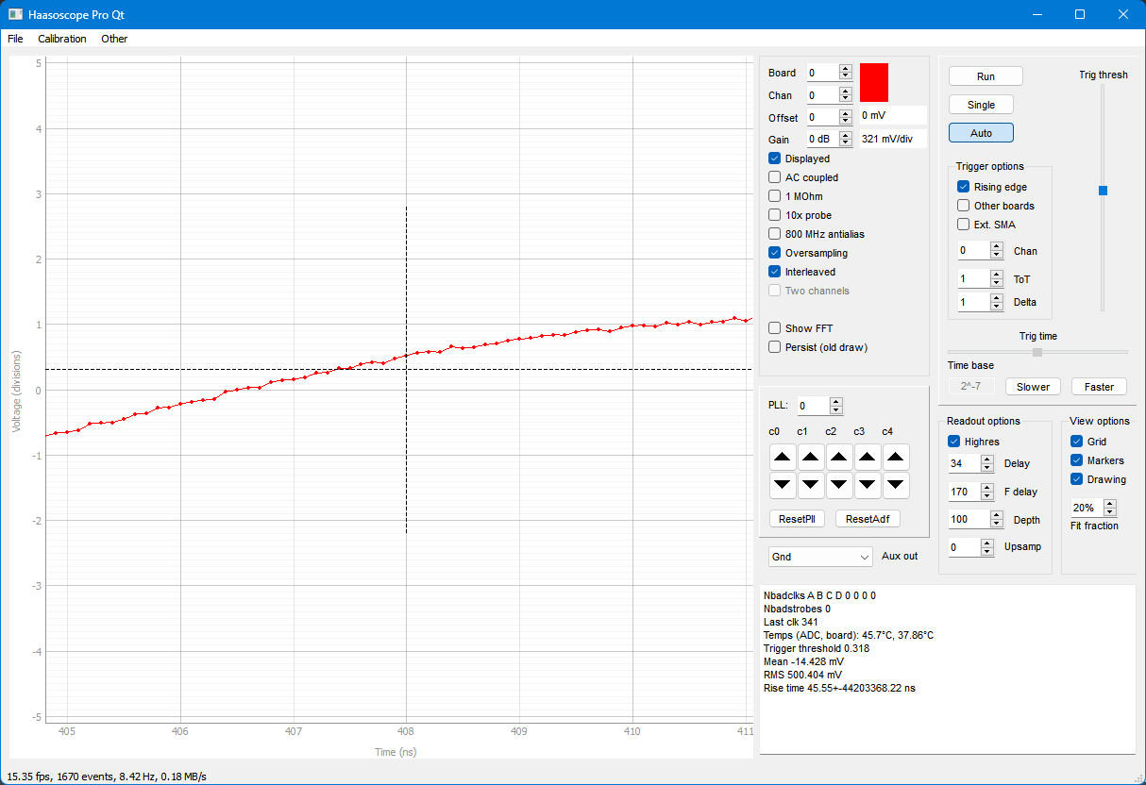Increase the Depth readout value
Viewport: 1146px width, 785px height.
click(x=997, y=514)
